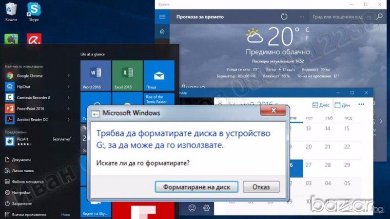Expand PowerPoint 2016 jump list arrow
Screen dimensions: 390x219
coord(69,109)
